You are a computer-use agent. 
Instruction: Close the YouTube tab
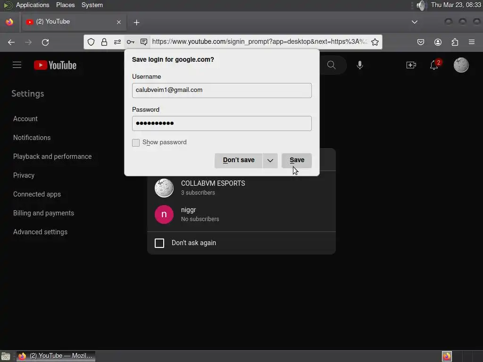(119, 22)
